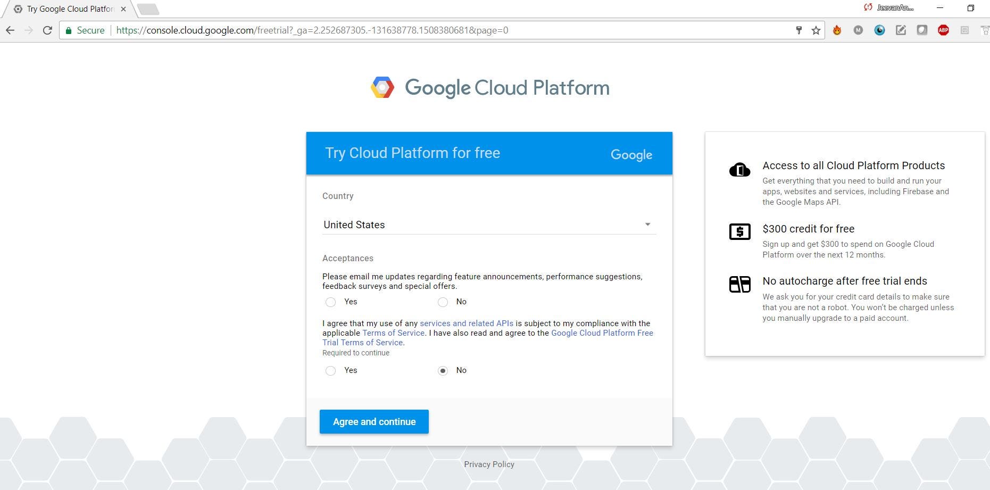Click the no autocharge card icon

pos(739,284)
